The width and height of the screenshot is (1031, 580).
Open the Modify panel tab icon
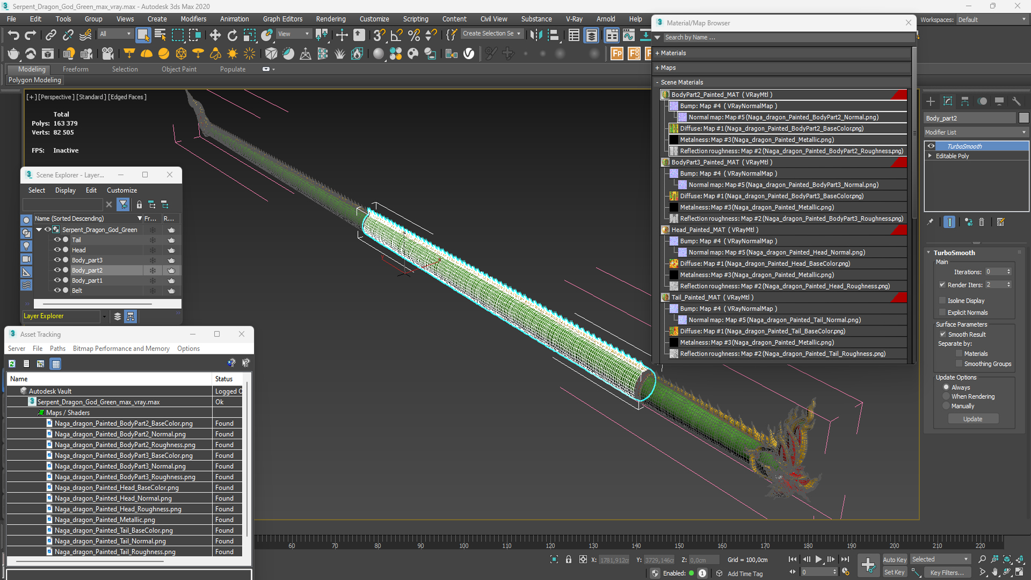tap(948, 101)
